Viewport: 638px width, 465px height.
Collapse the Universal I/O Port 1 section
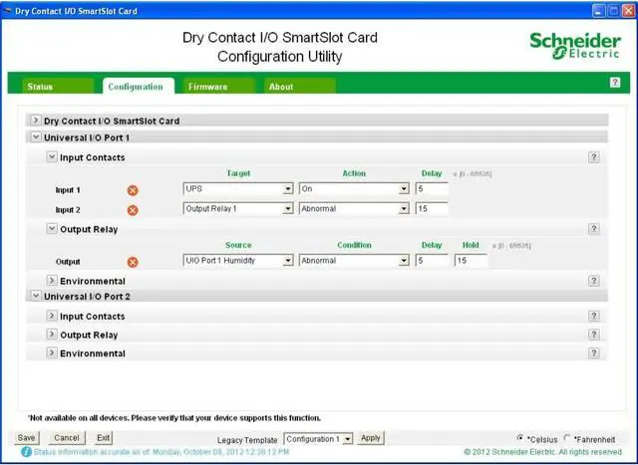point(36,137)
